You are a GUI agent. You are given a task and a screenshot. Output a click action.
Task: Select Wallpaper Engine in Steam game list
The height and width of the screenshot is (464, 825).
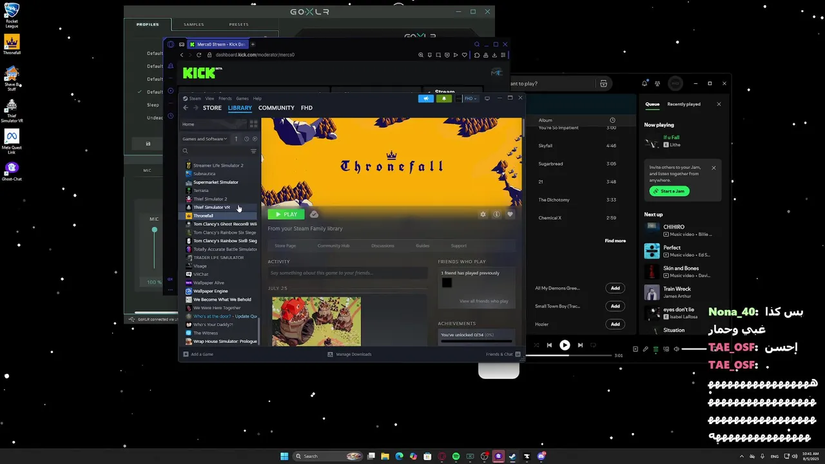click(211, 291)
